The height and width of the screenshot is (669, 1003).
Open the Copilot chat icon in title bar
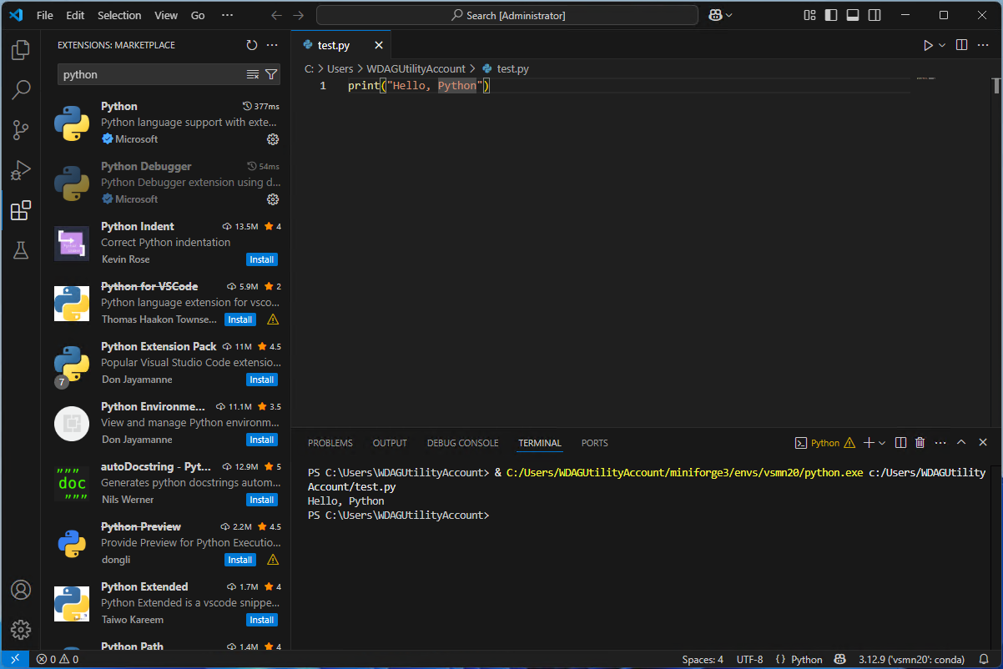click(715, 15)
